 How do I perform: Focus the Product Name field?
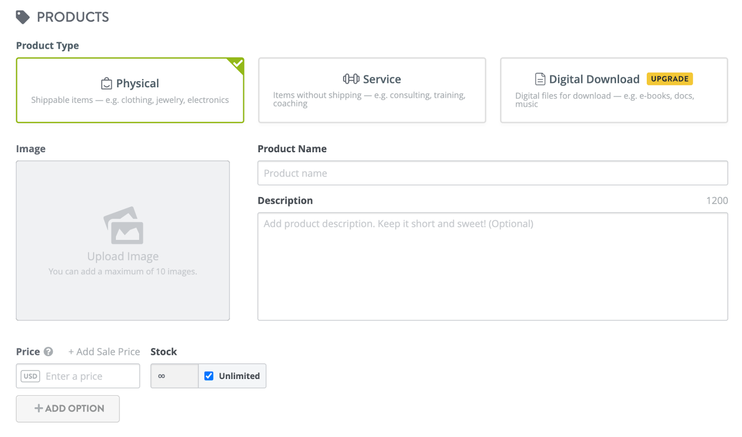[493, 173]
